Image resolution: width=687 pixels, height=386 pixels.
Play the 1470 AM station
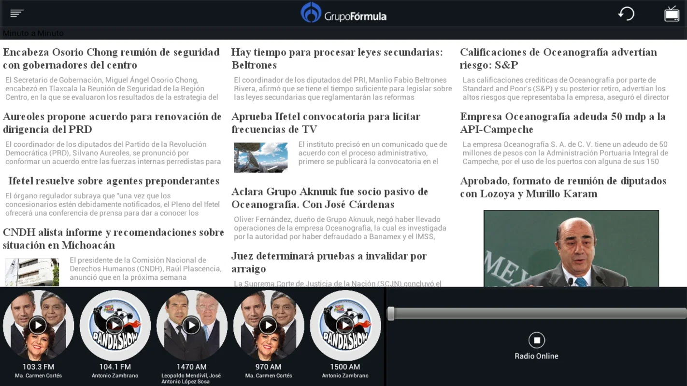click(x=192, y=326)
